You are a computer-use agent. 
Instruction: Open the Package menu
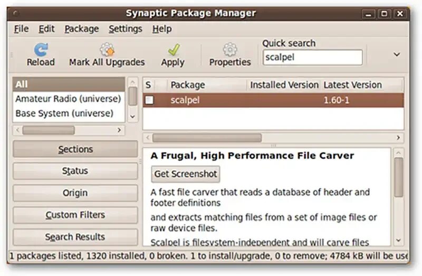tap(81, 29)
